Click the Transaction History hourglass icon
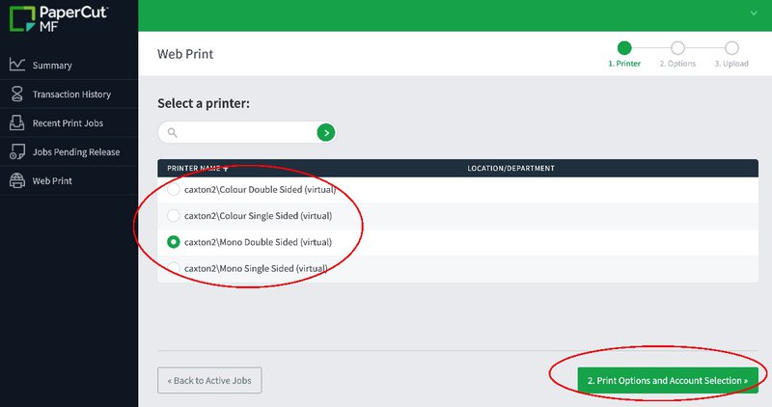Screen dimensions: 772x407 17,94
